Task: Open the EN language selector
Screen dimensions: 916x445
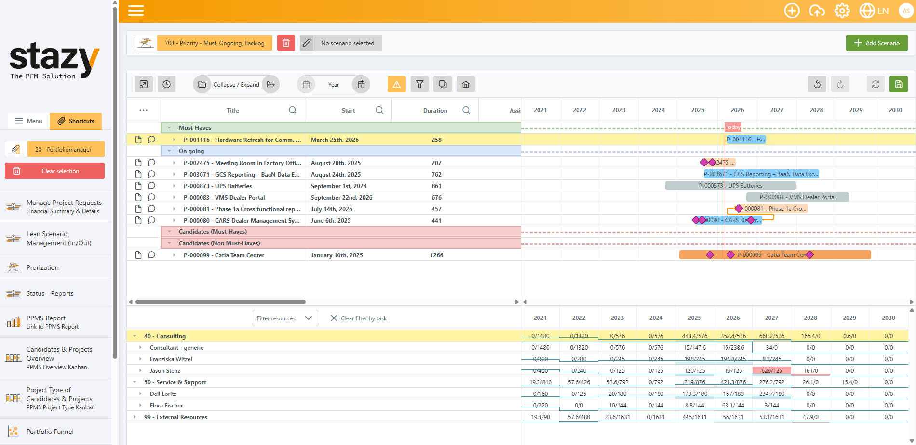Action: (x=874, y=11)
